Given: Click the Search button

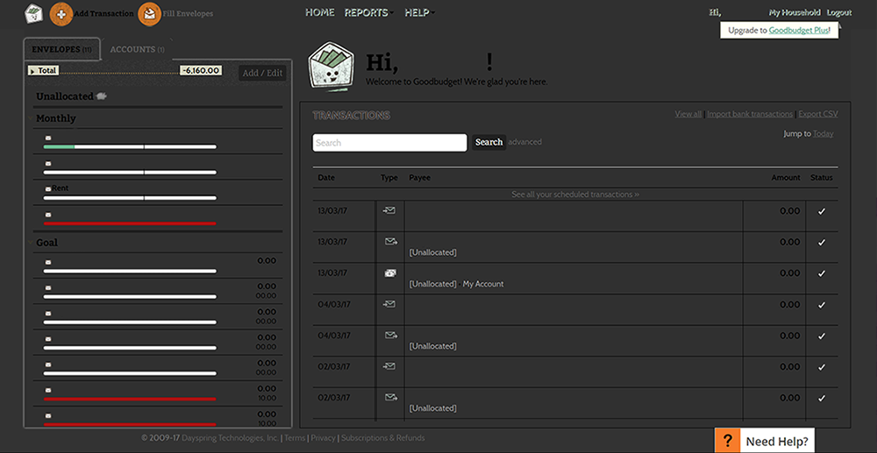Looking at the screenshot, I should tap(488, 142).
